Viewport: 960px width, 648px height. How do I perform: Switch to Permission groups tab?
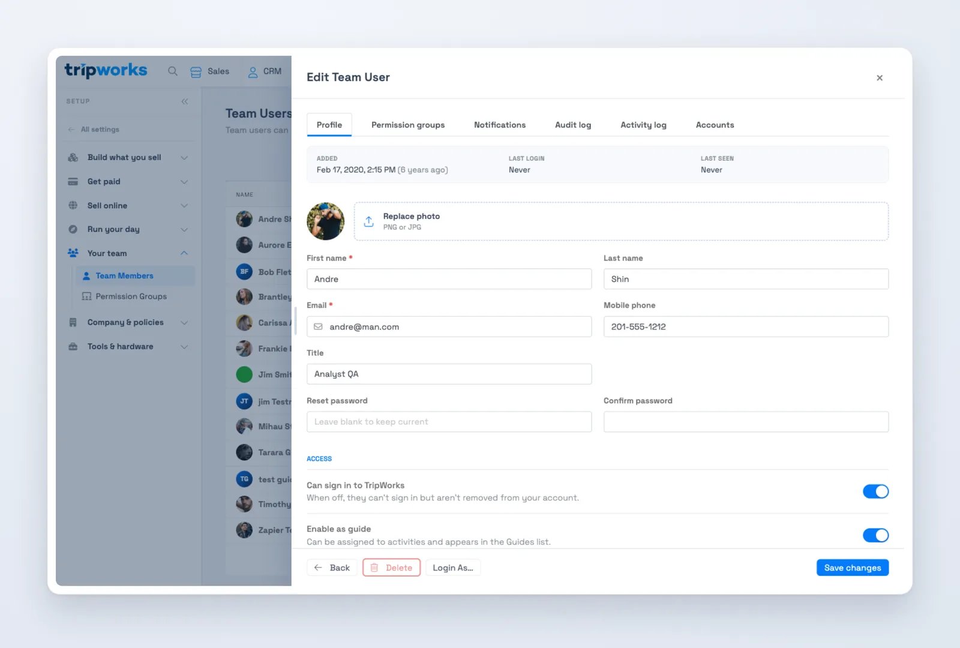click(408, 125)
